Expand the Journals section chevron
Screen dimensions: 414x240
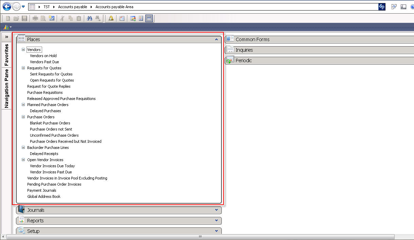click(216, 210)
